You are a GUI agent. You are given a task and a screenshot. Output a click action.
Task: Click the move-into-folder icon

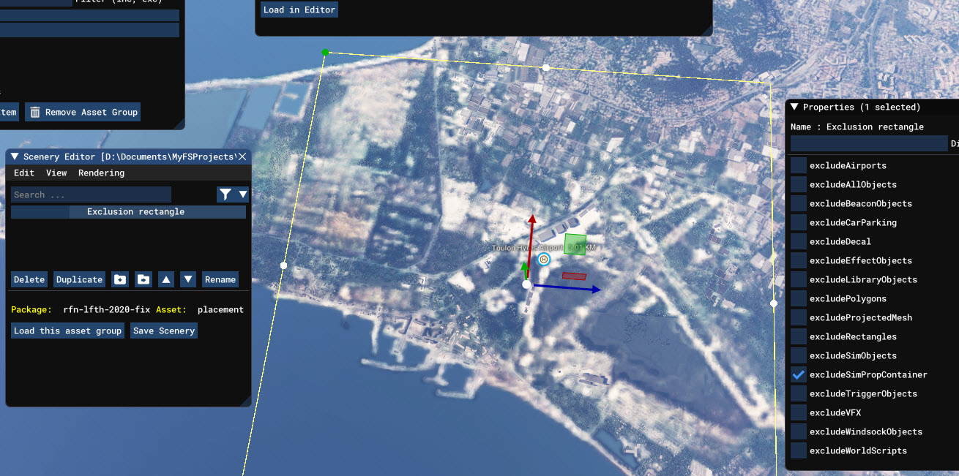pyautogui.click(x=144, y=279)
